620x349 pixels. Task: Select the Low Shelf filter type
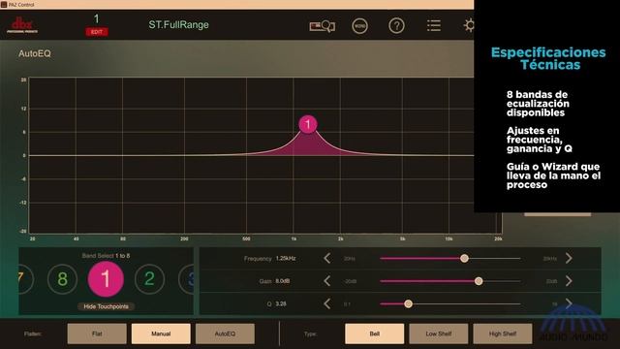[439, 333]
